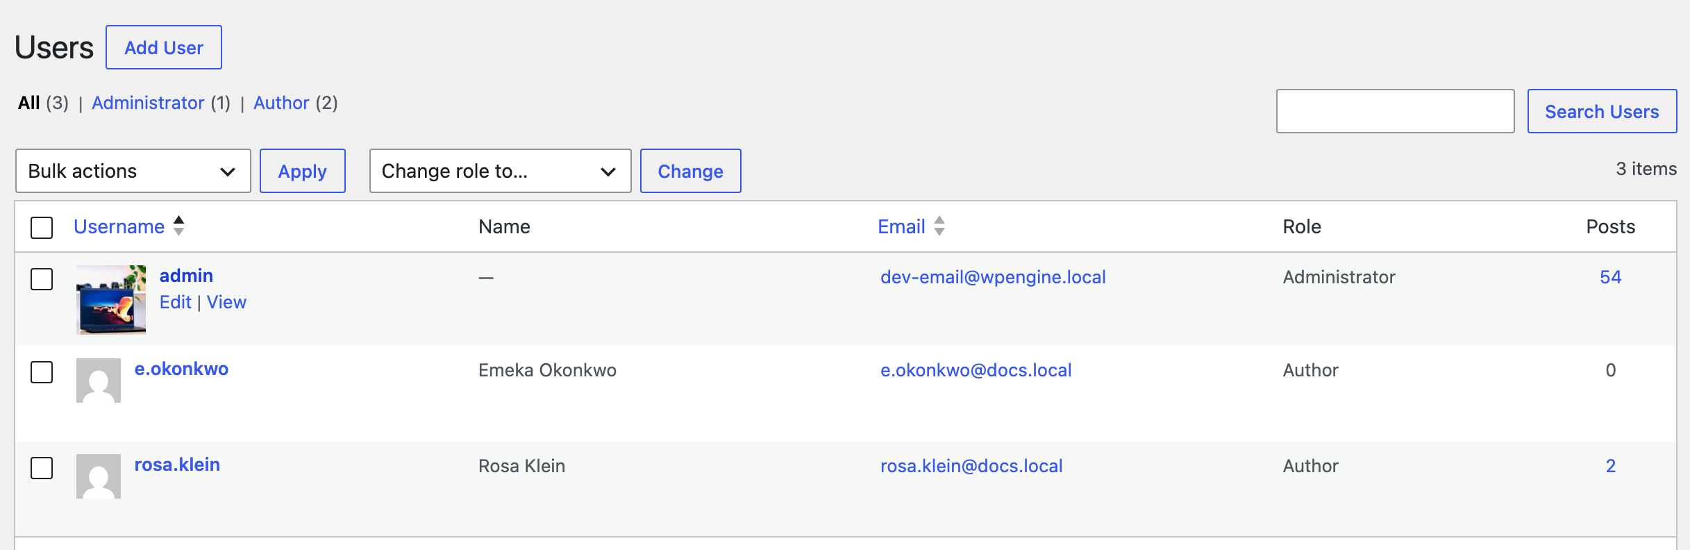Image resolution: width=1690 pixels, height=550 pixels.
Task: Sort table by Email column header
Action: tap(901, 226)
